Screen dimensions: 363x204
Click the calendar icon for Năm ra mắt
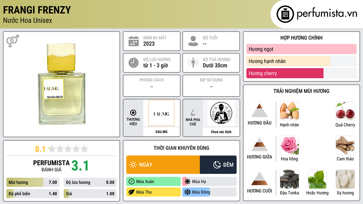tap(134, 41)
